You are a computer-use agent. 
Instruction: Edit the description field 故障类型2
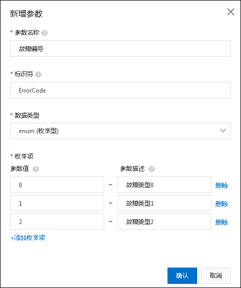click(x=164, y=221)
